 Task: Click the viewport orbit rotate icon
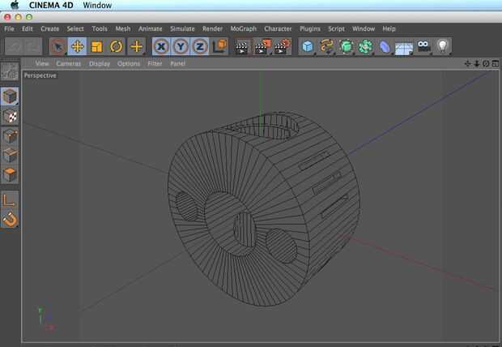tap(486, 63)
